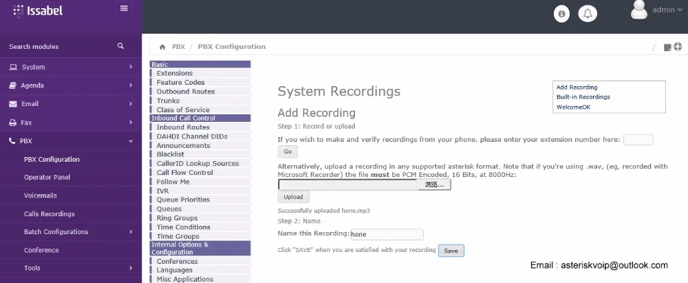Click the Email envelope icon
The image size is (688, 283).
pyautogui.click(x=13, y=104)
